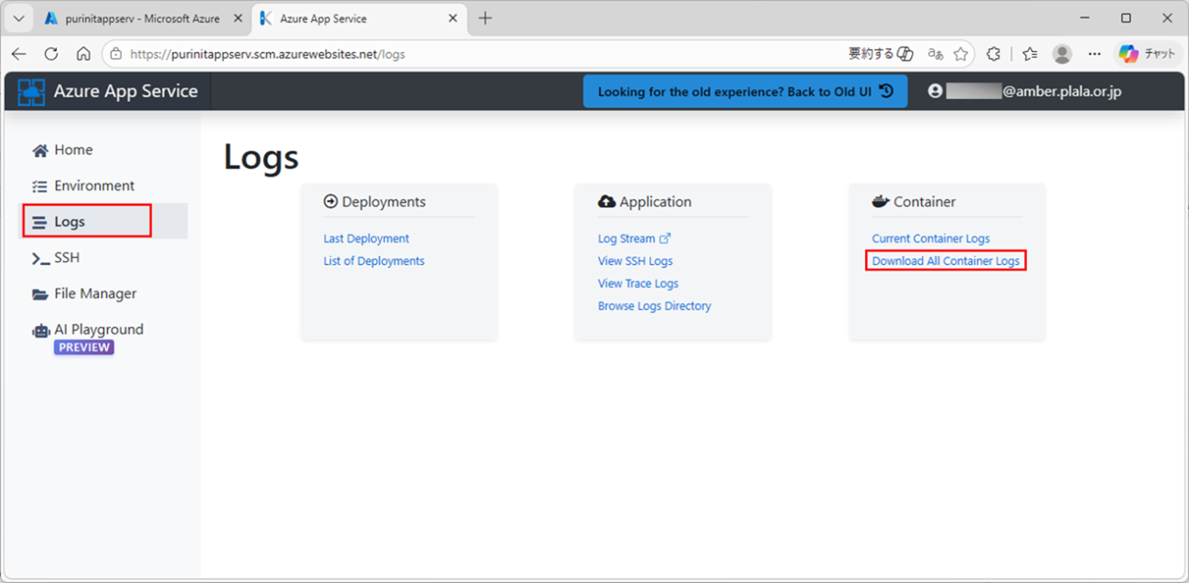Click the browser home icon
1189x583 pixels.
[83, 54]
